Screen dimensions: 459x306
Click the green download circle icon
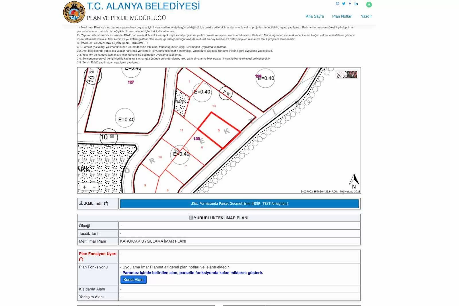[x=369, y=5]
